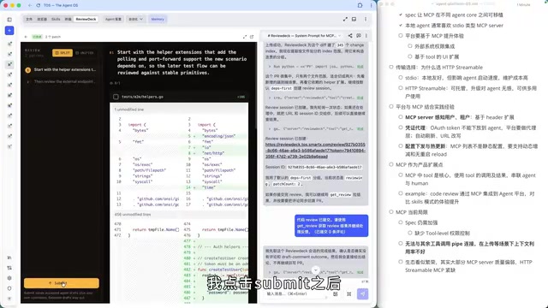Expand the '456 unmodified lines' diff section
This screenshot has width=548, height=308.
[x=179, y=215]
